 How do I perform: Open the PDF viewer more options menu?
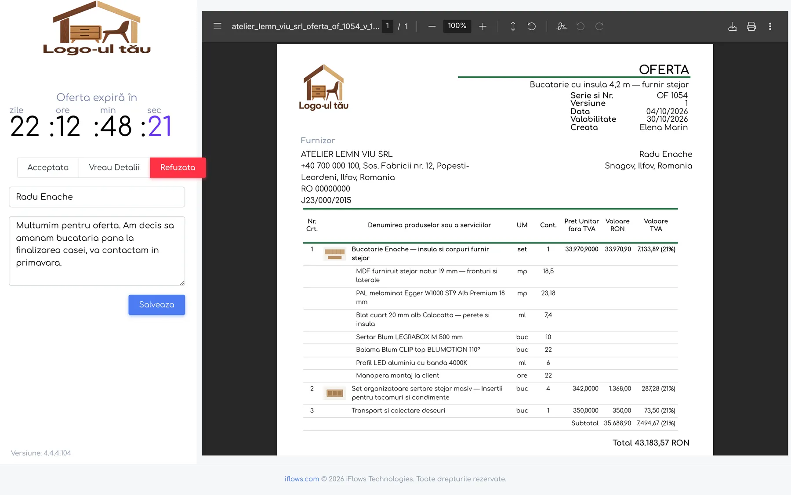click(770, 26)
